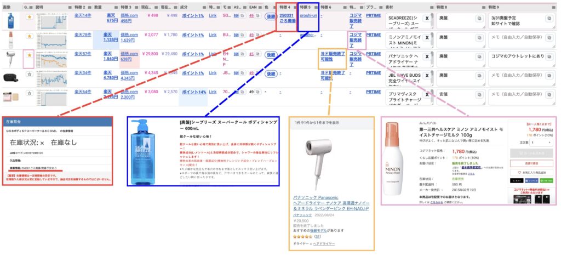Toggle favorite star for the Sea Breeze row
The image size is (561, 256).
[28, 18]
